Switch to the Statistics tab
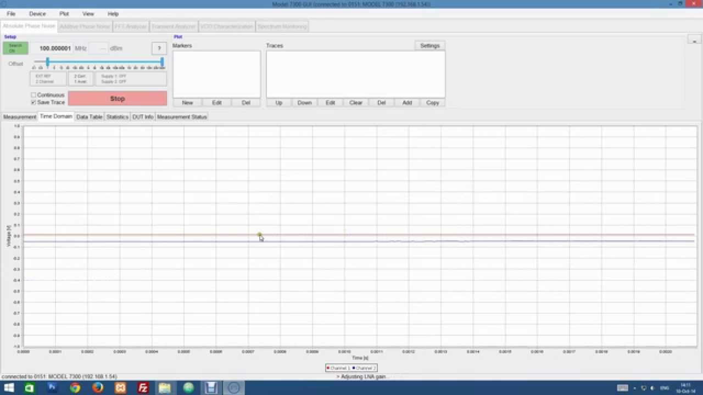The width and height of the screenshot is (703, 395). pyautogui.click(x=117, y=117)
